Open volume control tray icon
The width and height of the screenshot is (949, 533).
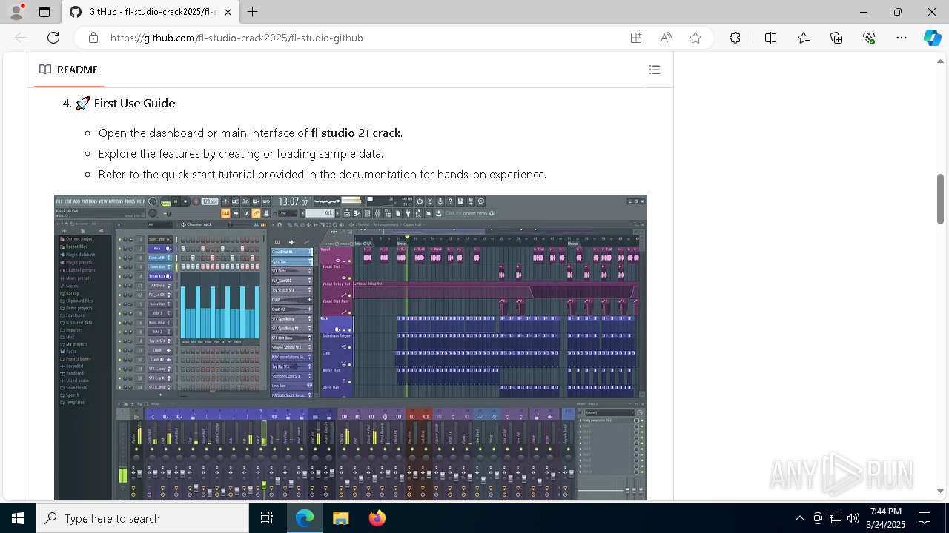(853, 518)
